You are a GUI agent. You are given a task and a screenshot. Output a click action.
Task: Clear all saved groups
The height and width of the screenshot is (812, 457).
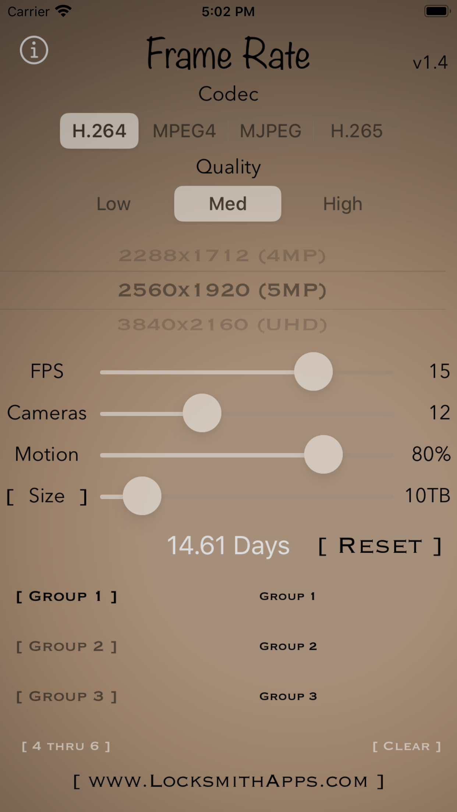tap(406, 746)
